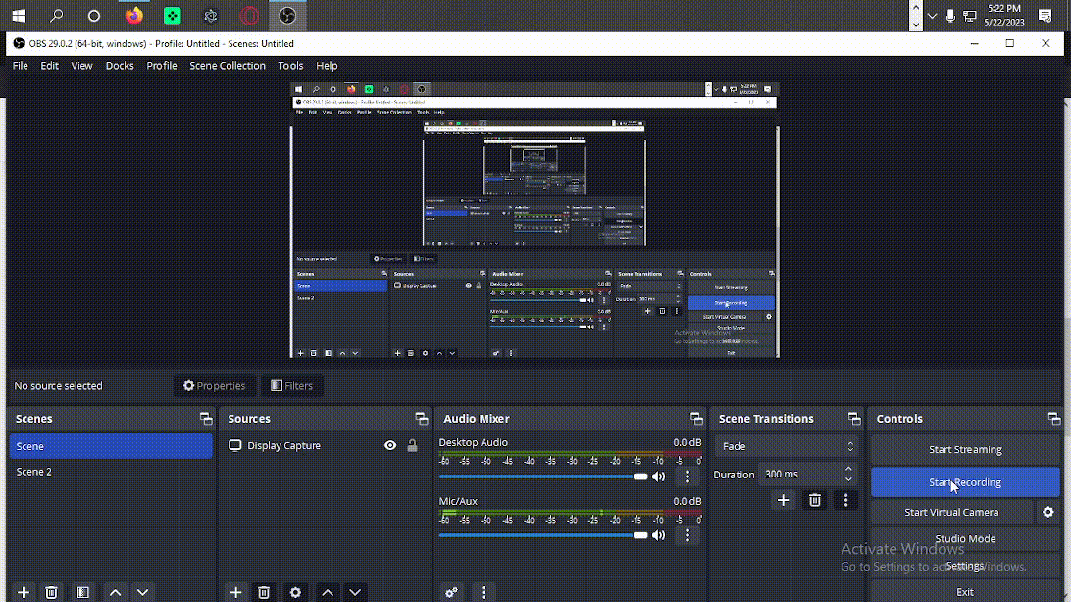Open the Fade transition dropdown
The image size is (1071, 602).
pos(787,446)
